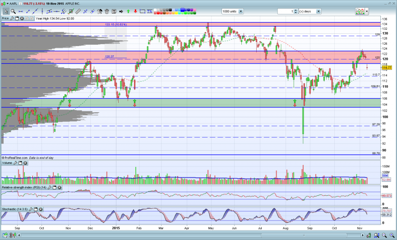The width and height of the screenshot is (397, 240).
Task: Select the rectangle drawing tool
Action: pos(142,11)
